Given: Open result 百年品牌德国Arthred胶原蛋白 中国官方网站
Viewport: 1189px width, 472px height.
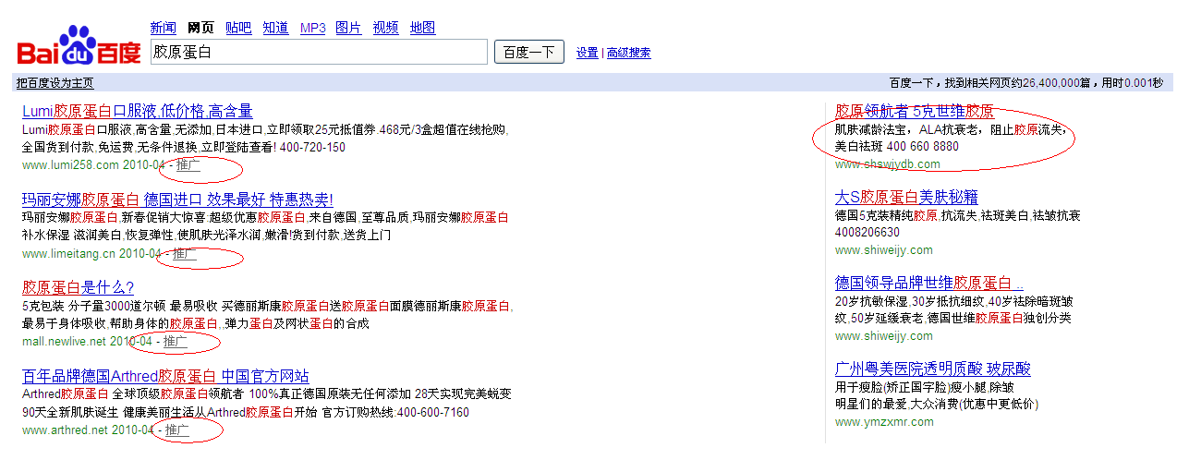Looking at the screenshot, I should pos(165,376).
